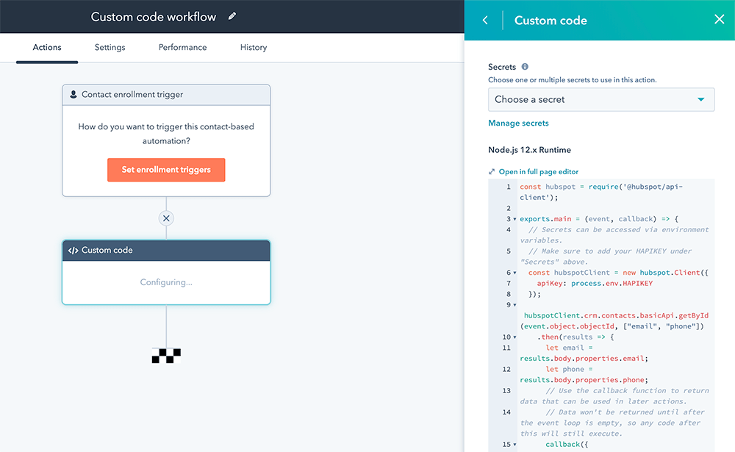The image size is (735, 452).
Task: Click the Choose a secret caret arrow
Action: [x=700, y=99]
